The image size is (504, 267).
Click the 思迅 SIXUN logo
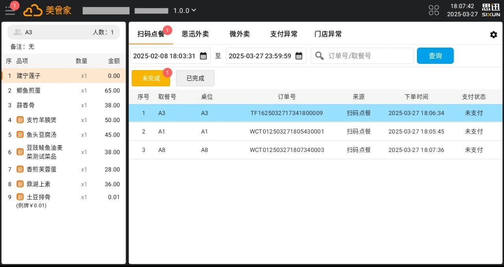point(491,10)
